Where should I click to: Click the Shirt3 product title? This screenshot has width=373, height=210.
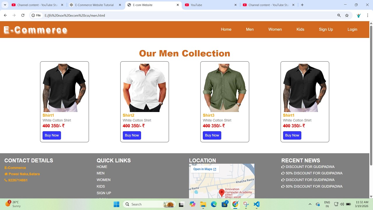tap(209, 115)
